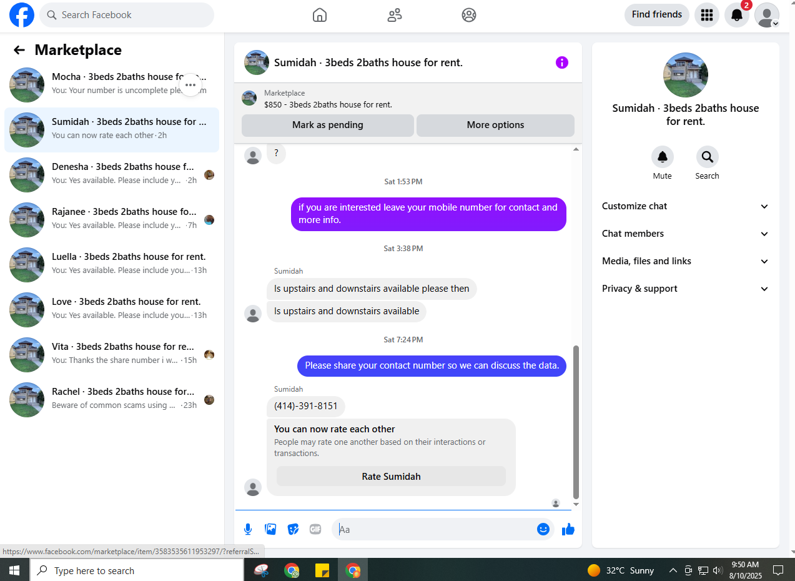Expand the Customize chat section

point(685,206)
